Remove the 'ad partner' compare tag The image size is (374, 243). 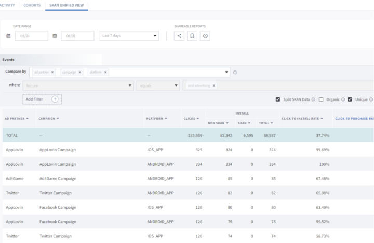[52, 73]
